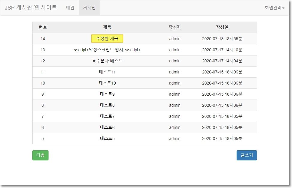
Task: Click post number 9 cell
Action: (43, 94)
